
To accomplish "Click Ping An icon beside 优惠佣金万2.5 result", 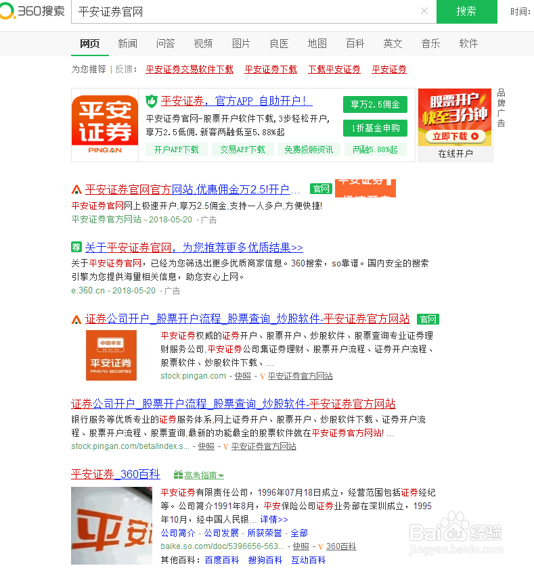I will pyautogui.click(x=76, y=189).
